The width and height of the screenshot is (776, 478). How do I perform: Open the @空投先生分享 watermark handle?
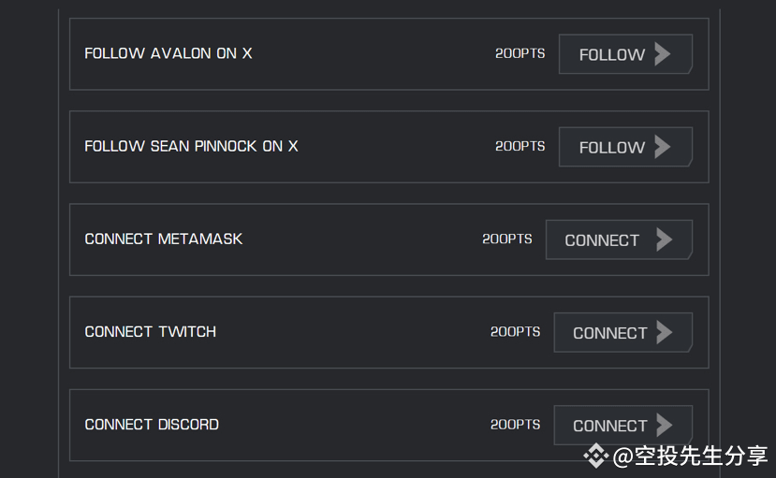(x=690, y=456)
